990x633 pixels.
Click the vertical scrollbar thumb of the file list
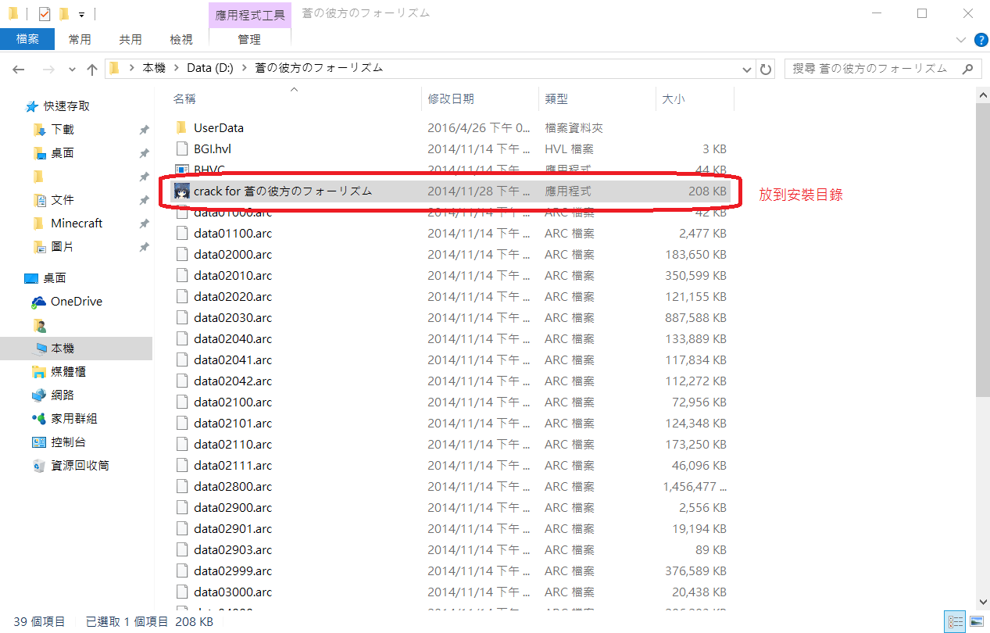tap(983, 250)
